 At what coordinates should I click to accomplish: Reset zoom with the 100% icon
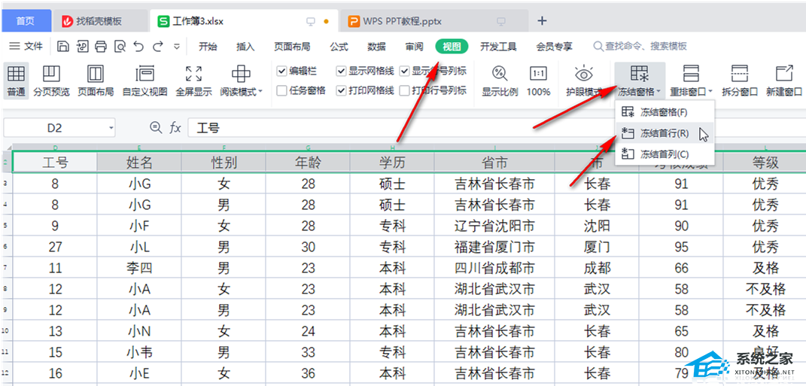pyautogui.click(x=538, y=81)
